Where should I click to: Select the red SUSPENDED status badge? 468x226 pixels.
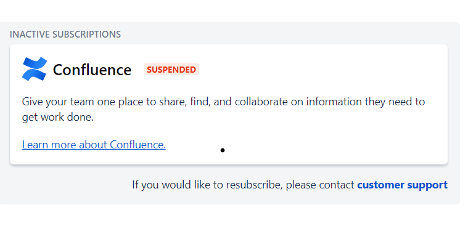171,69
